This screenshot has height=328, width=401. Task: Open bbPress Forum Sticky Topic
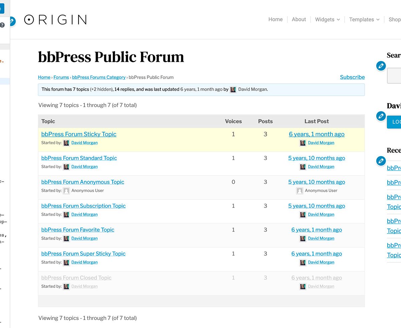79,134
